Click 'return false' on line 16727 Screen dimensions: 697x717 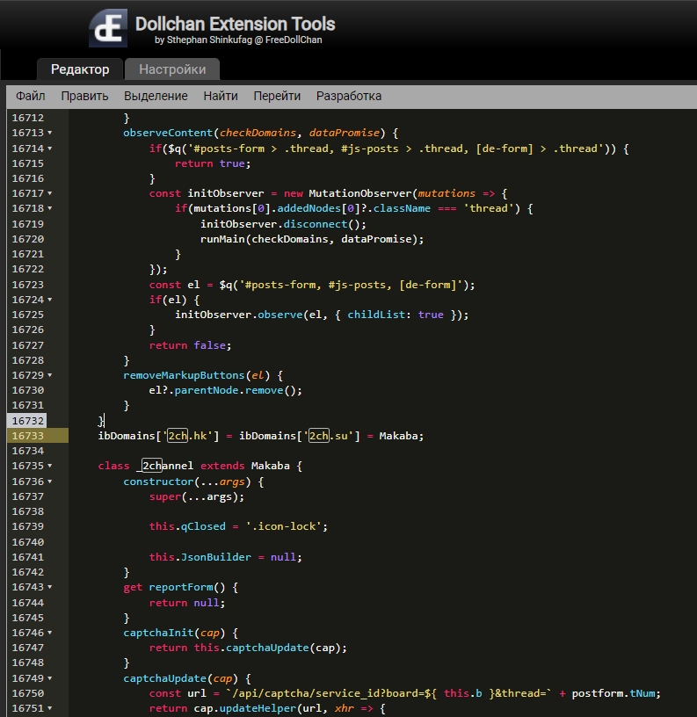pos(187,345)
